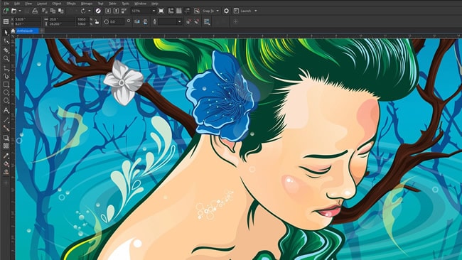Paste from clipboard toolbar icon

point(60,11)
